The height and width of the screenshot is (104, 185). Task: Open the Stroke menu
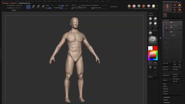click(x=81, y=1)
